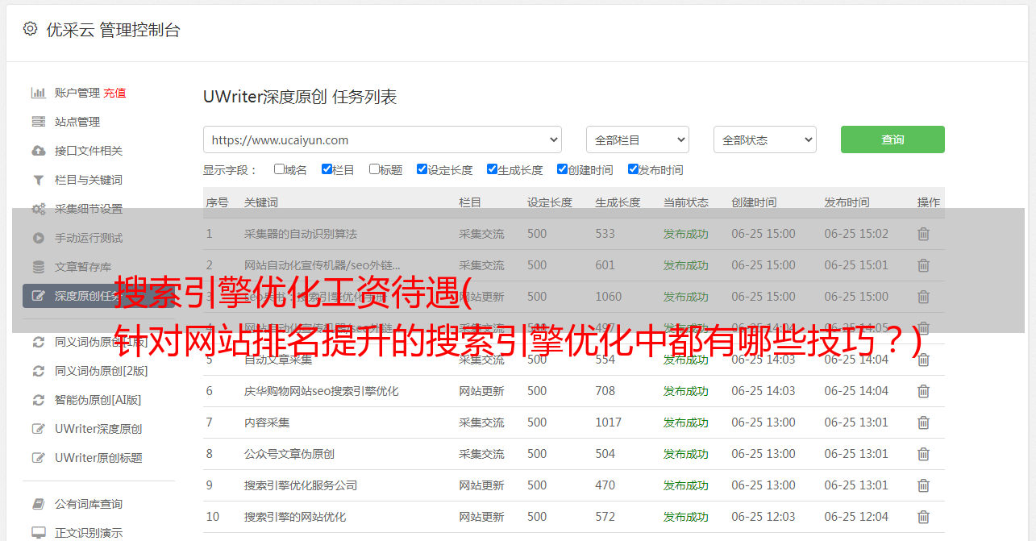Open the 全部栏目 dropdown
Viewport: 1036px width, 541px height.
tap(638, 139)
